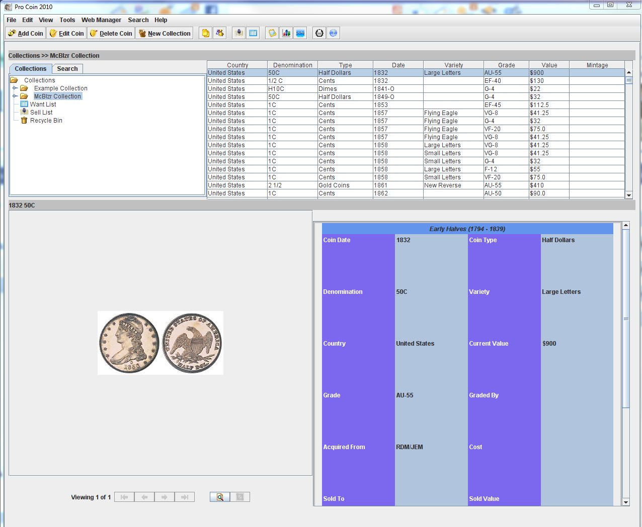This screenshot has width=642, height=527.
Task: Expand the Example Collection tree node
Action: point(15,88)
